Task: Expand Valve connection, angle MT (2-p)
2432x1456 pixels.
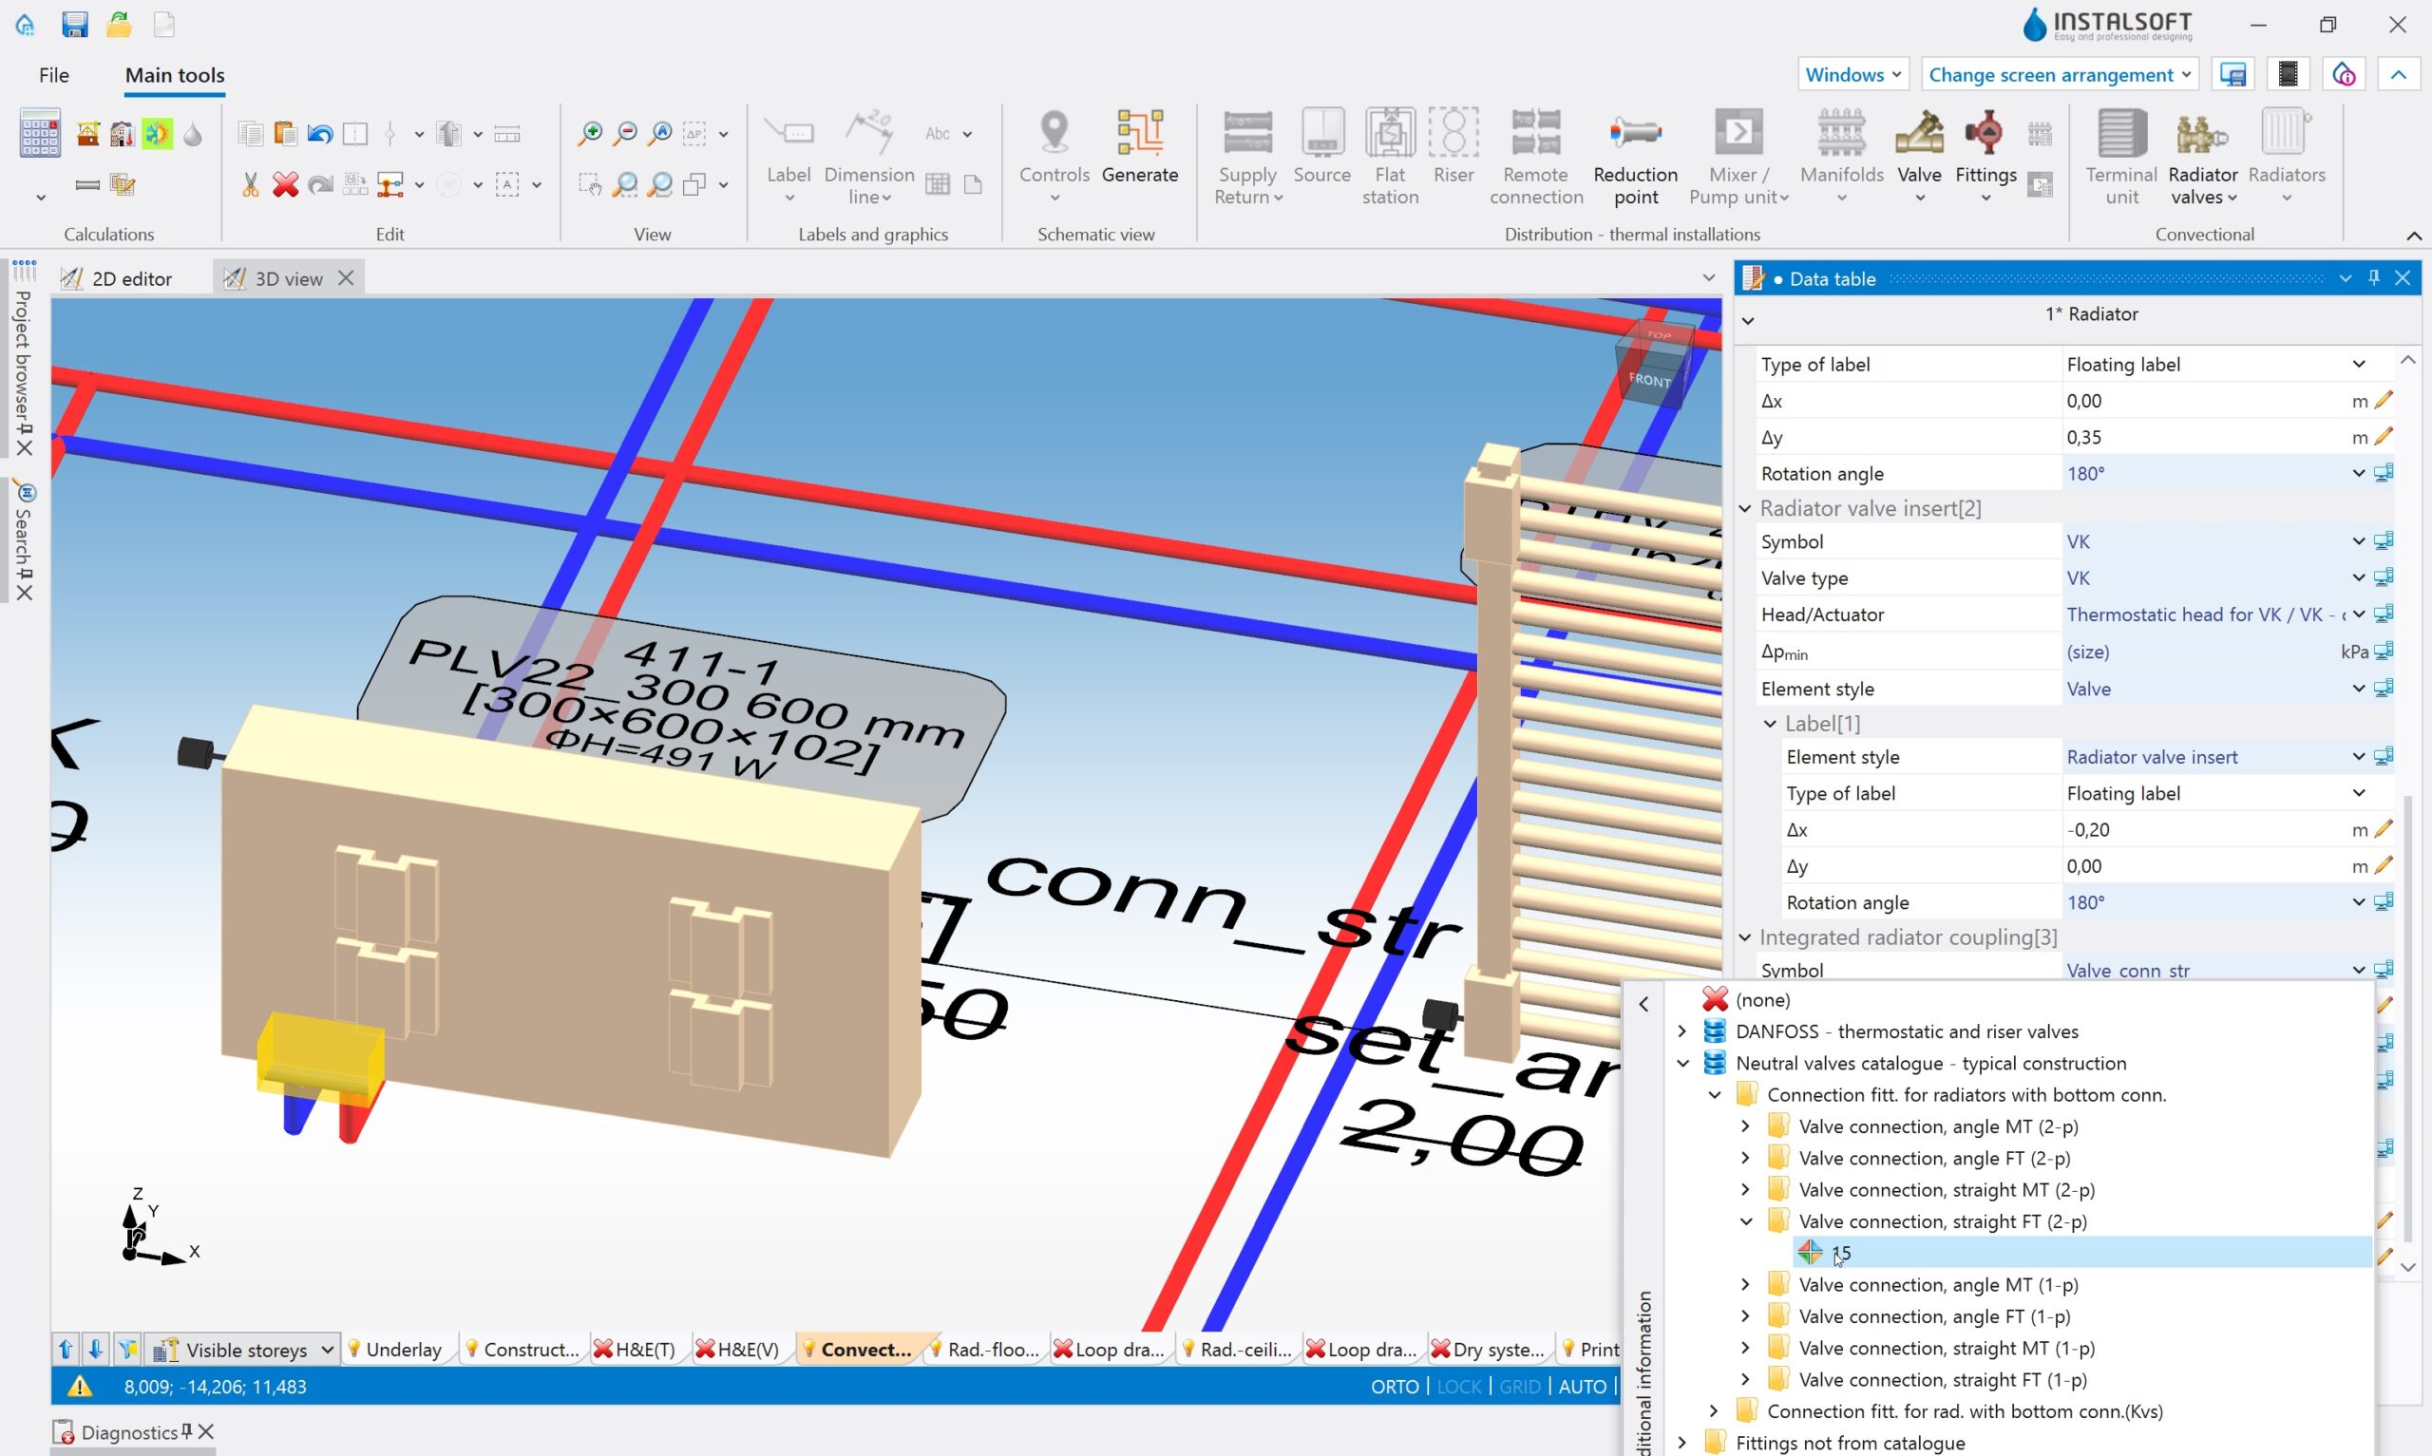Action: tap(1745, 1126)
